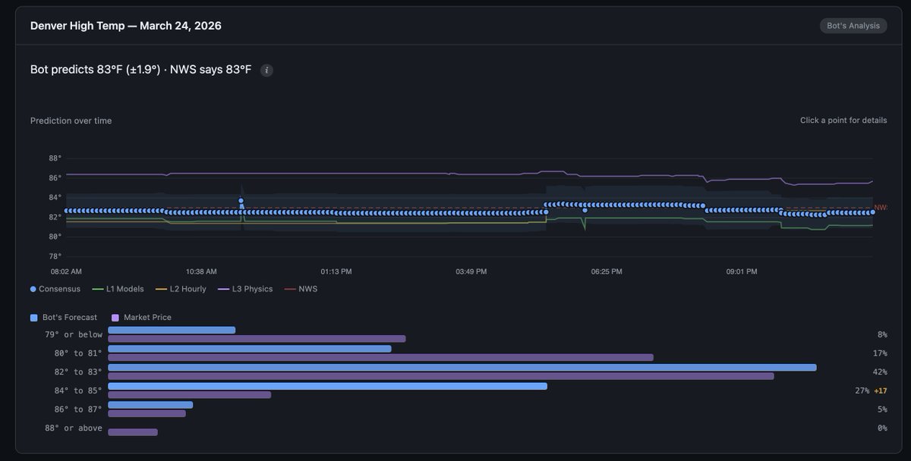The width and height of the screenshot is (911, 461).
Task: Click the '86° to 87°' row label
Action: pyautogui.click(x=77, y=409)
